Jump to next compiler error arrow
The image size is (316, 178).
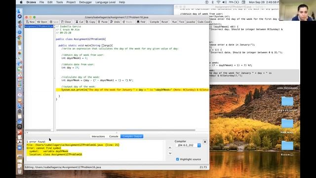click(170, 153)
